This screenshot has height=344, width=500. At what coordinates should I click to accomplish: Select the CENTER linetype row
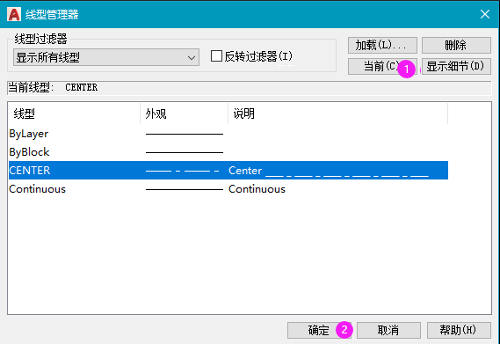pyautogui.click(x=228, y=171)
